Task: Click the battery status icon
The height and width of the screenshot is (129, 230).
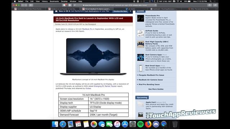Action: click(189, 1)
